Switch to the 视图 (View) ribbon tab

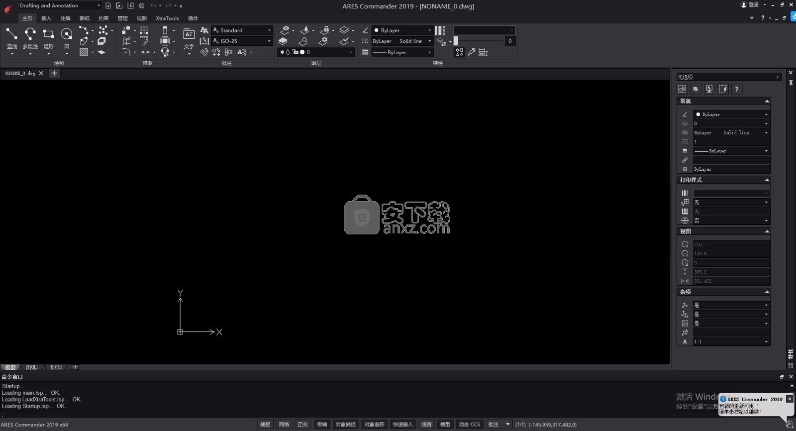click(142, 18)
